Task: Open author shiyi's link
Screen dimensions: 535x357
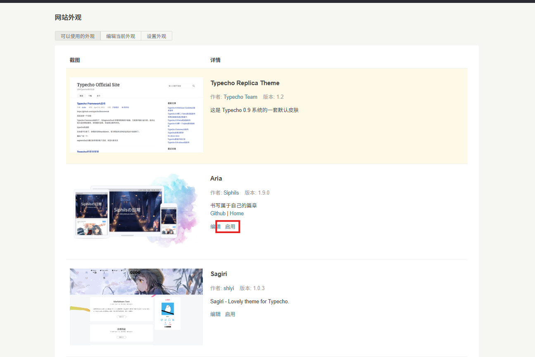Action: pos(228,288)
